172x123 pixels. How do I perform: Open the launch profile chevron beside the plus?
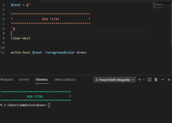click(144, 80)
